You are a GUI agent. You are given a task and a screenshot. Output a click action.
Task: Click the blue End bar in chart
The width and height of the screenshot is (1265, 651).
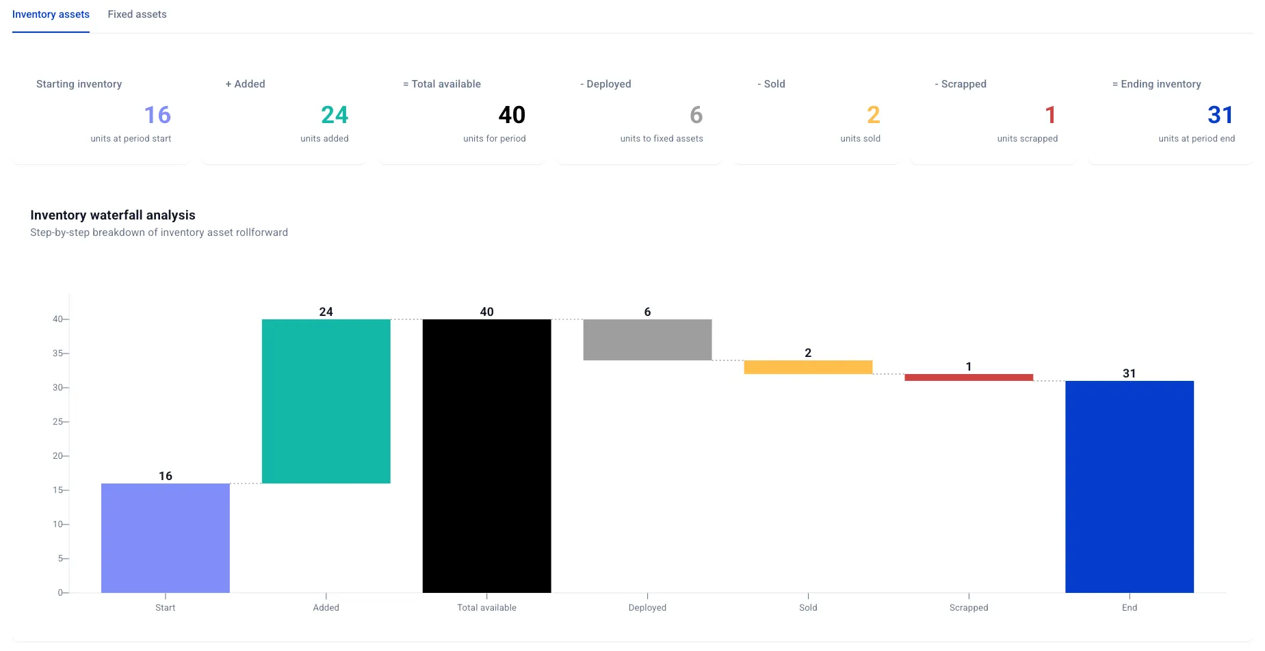tap(1130, 487)
